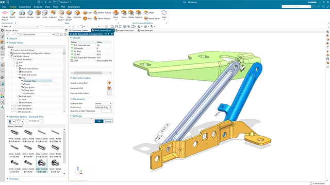
Task: Switch to the Discovery Center tab
Action: [80, 30]
